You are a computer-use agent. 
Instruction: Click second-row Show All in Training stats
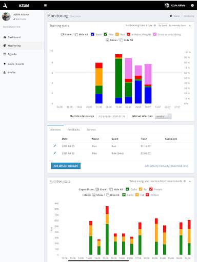(111, 40)
